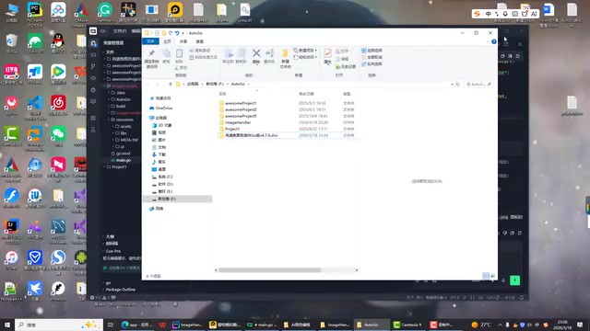Click the Windows Start button
Viewport: 590px width, 331px height.
6,325
